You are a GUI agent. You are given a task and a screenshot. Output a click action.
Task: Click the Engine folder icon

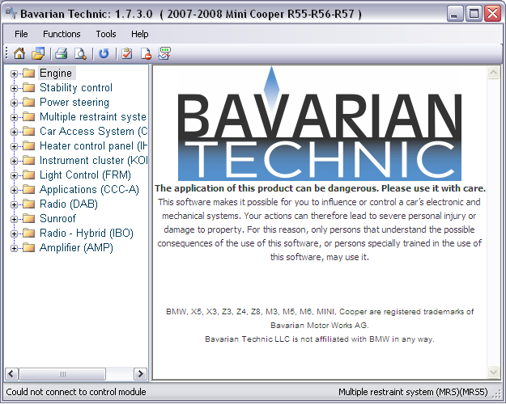pyautogui.click(x=28, y=74)
